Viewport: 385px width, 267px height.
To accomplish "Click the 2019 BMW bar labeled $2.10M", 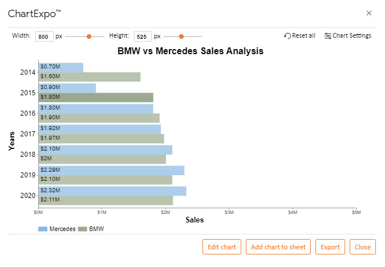I will coord(106,180).
